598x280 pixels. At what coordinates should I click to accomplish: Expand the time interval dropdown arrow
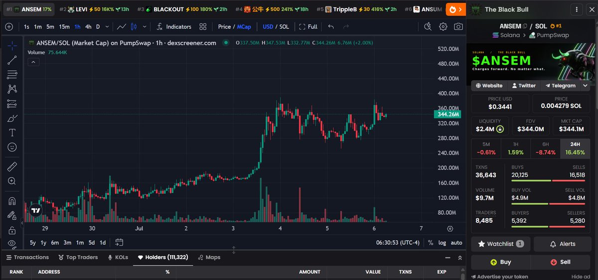[x=107, y=27]
